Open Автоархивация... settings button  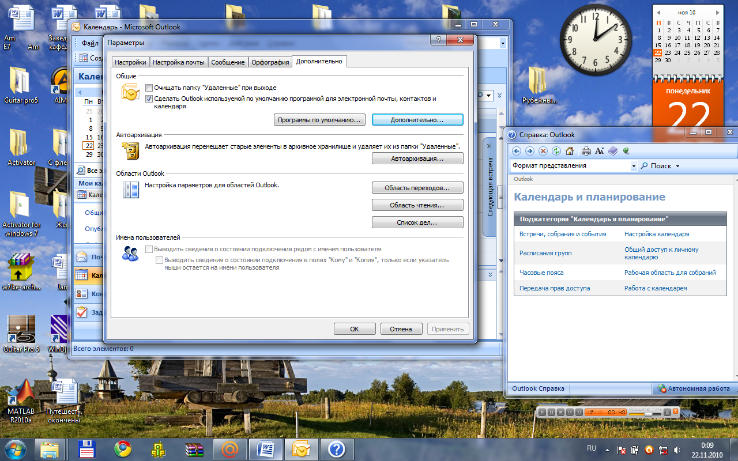coord(417,158)
